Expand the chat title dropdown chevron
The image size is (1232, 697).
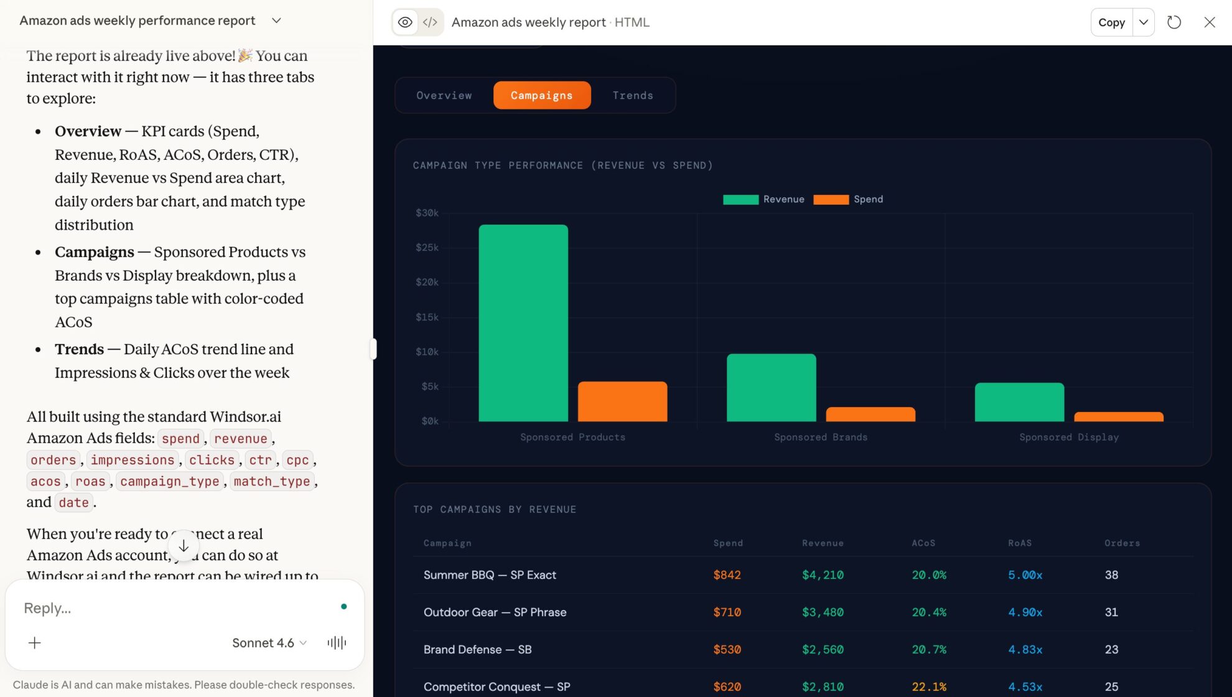(x=277, y=21)
